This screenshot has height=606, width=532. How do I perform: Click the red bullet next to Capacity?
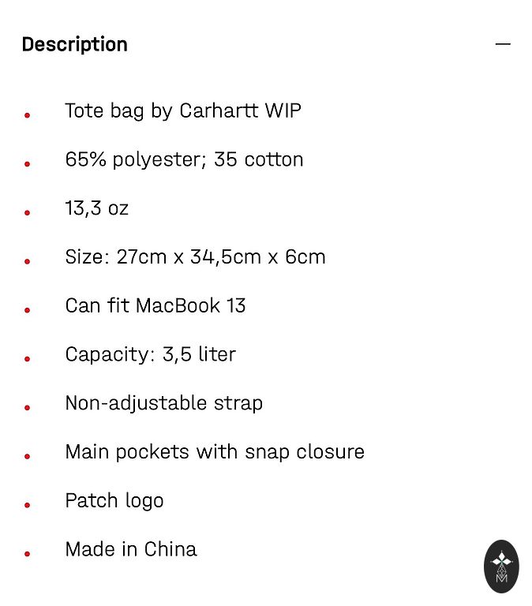(28, 359)
